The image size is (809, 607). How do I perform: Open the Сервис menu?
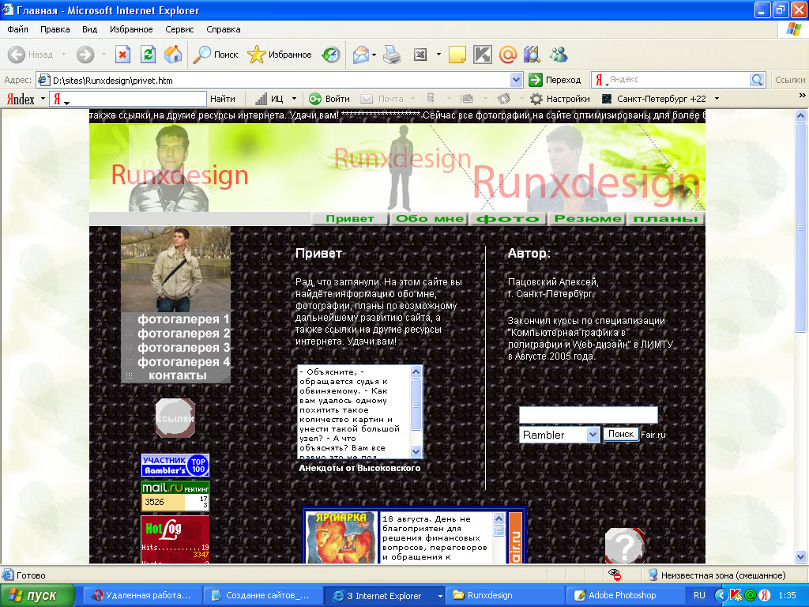click(x=178, y=28)
